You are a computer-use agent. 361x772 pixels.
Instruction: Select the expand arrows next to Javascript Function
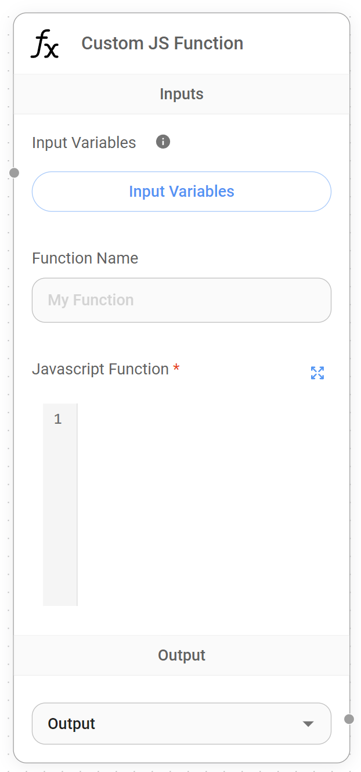(x=317, y=373)
